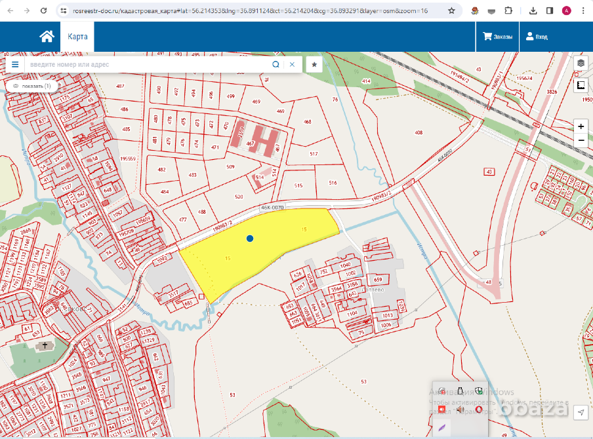The width and height of the screenshot is (593, 439).
Task: Open favorites star button on map
Action: [315, 64]
